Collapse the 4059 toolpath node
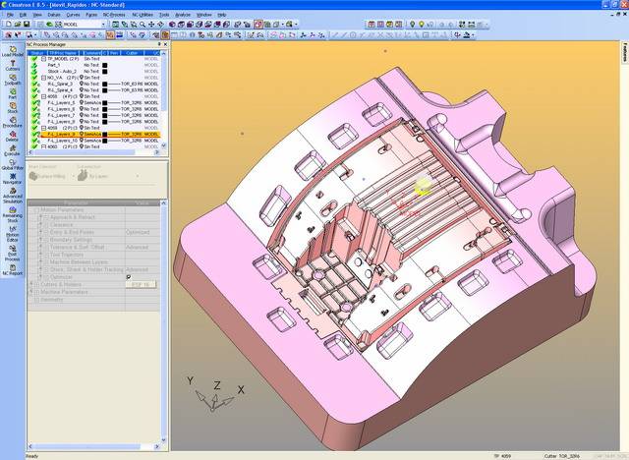629x460 pixels. point(43,128)
